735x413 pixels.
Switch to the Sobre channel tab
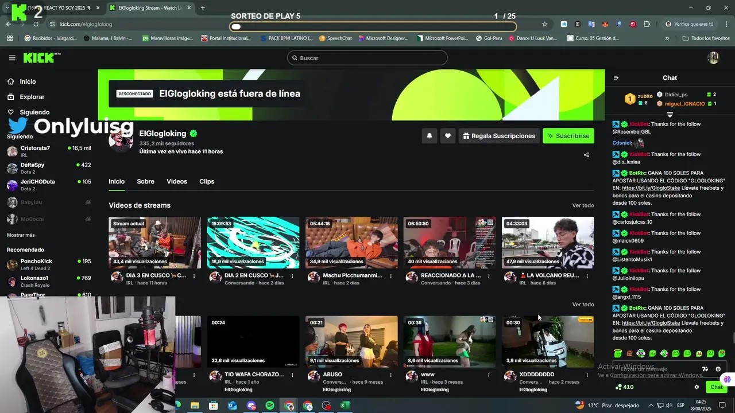(x=145, y=181)
